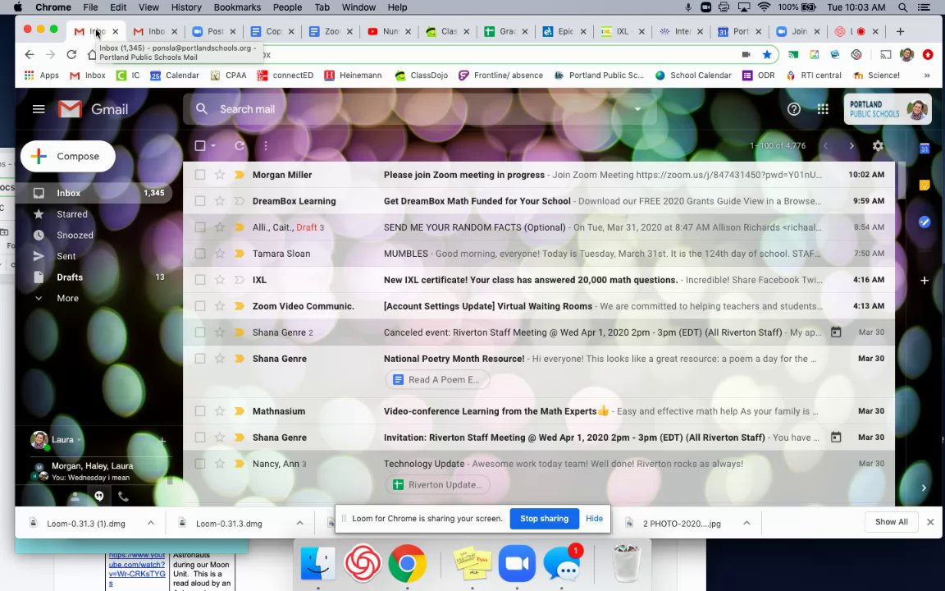Open Gmail support help icon
This screenshot has height=591, width=945.
(x=794, y=109)
